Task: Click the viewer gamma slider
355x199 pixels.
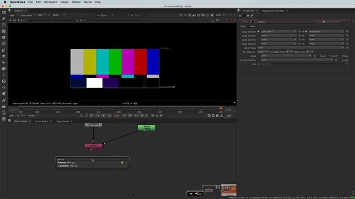Action: point(114,20)
